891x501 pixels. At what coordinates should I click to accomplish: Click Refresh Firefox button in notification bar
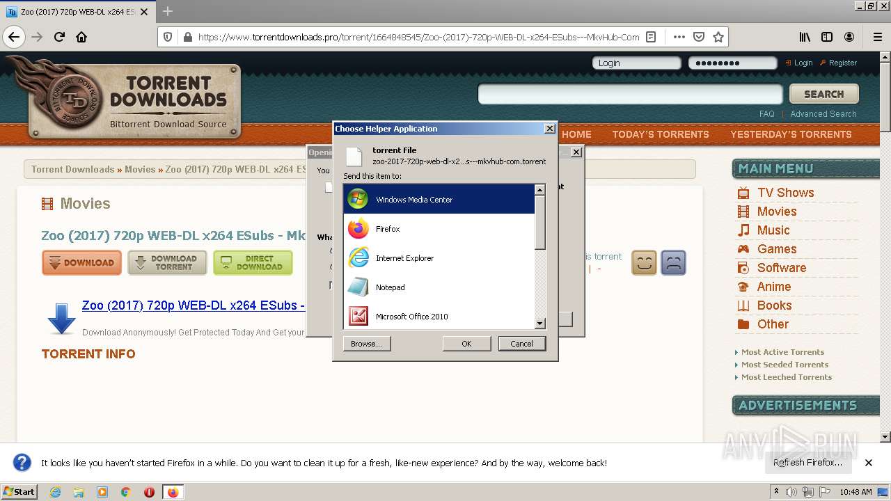click(x=807, y=463)
